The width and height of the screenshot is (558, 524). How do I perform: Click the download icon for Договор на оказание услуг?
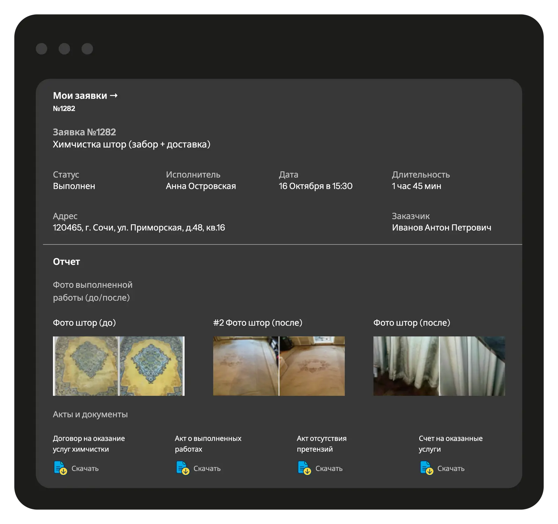[60, 468]
